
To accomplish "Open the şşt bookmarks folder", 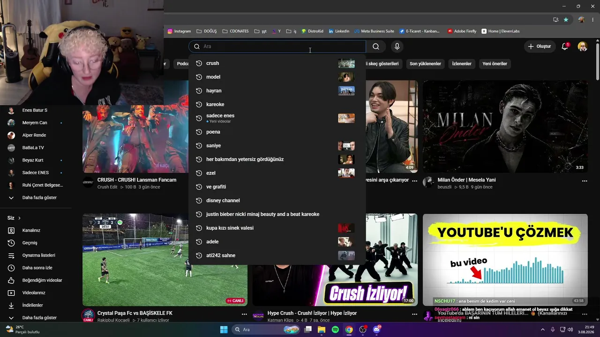I will point(261,31).
